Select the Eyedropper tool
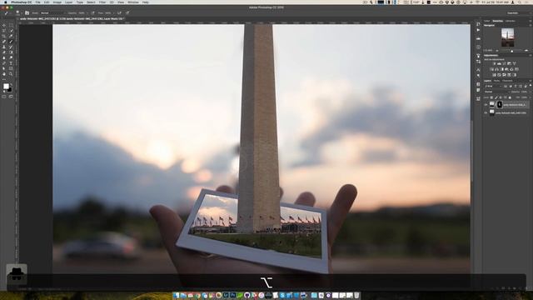This screenshot has width=533, height=300. point(11,36)
